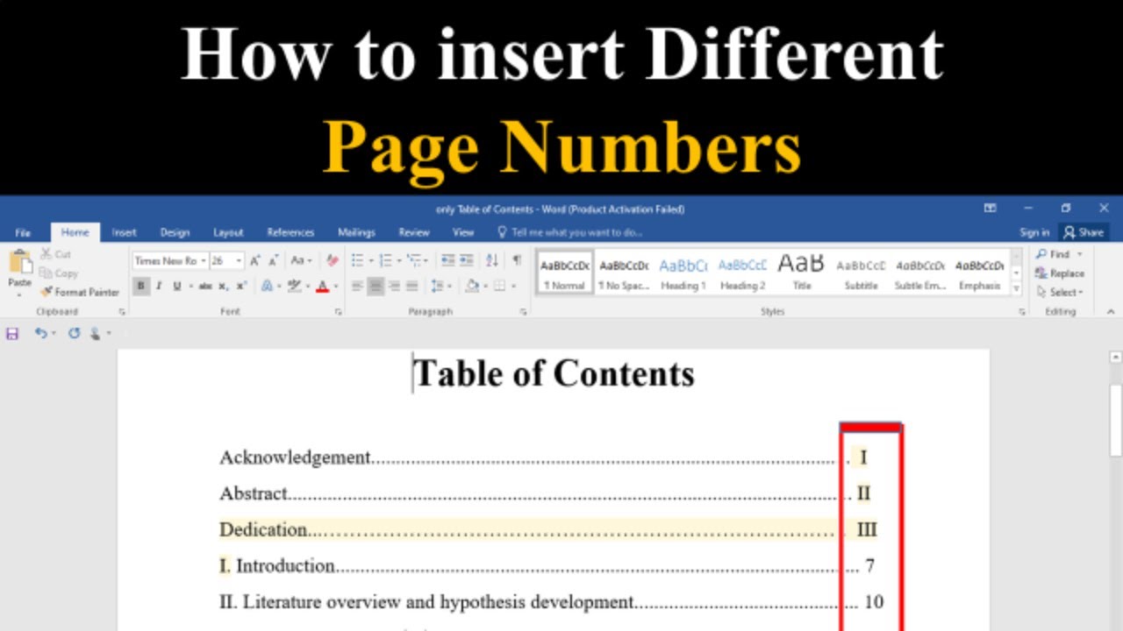Open font color dropdown arrow

tap(336, 286)
